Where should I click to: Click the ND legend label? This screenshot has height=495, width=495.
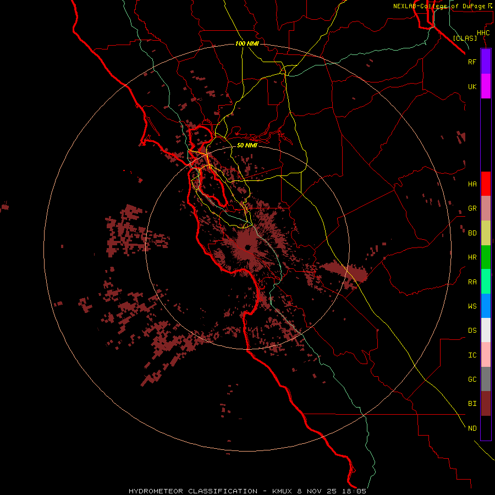472,428
